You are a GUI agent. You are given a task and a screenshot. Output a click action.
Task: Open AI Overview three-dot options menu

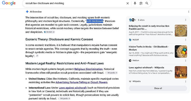tap(189, 12)
